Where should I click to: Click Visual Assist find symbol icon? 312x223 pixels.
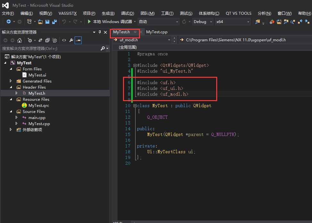tap(286, 22)
